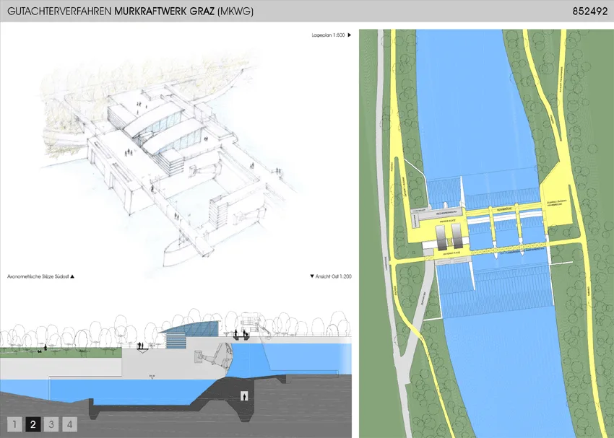
Task: Click the 'GUTACHTERVERFAHREN MURKRAFTWERK GRAZ (MKWG)' title
Action: [131, 12]
